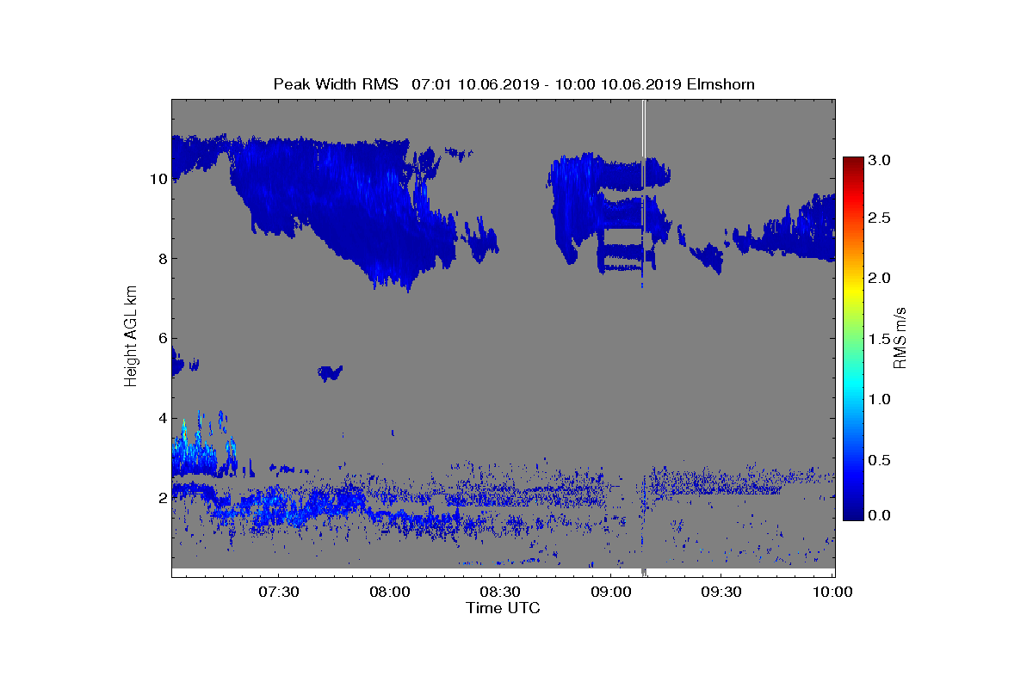The height and width of the screenshot is (688, 1033).
Task: Click the height tick label 2
Action: coord(161,498)
